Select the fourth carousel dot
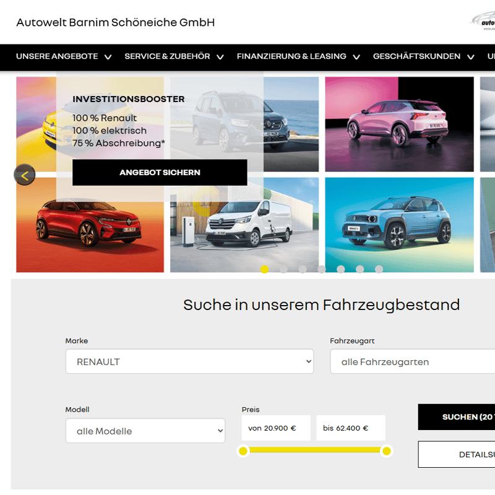The width and height of the screenshot is (495, 495). pyautogui.click(x=322, y=269)
